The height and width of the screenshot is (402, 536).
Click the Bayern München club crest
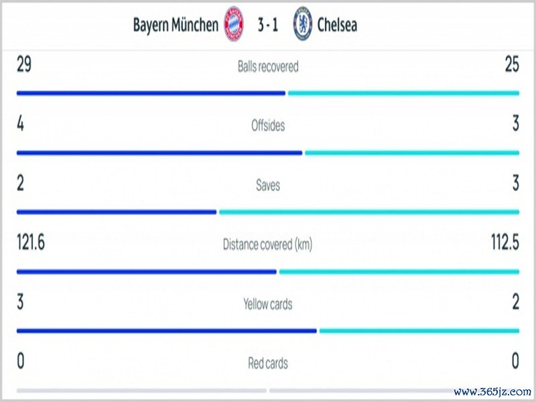pos(233,24)
